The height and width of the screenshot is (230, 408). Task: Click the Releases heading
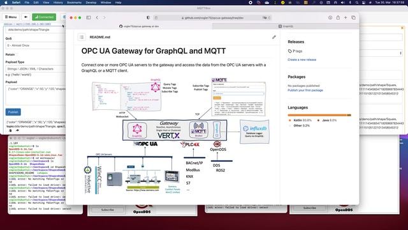[296, 42]
